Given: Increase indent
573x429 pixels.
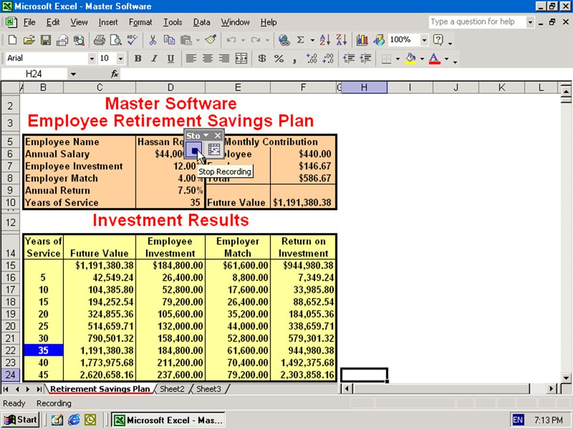Looking at the screenshot, I should 365,58.
